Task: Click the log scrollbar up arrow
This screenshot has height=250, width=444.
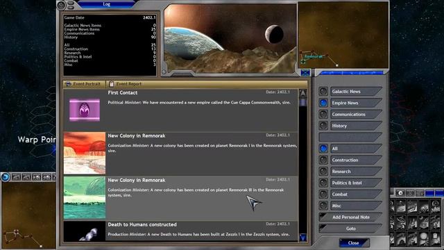Action: pos(302,93)
